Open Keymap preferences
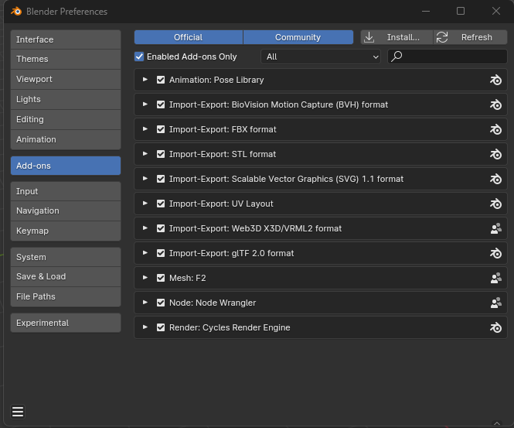 click(66, 231)
